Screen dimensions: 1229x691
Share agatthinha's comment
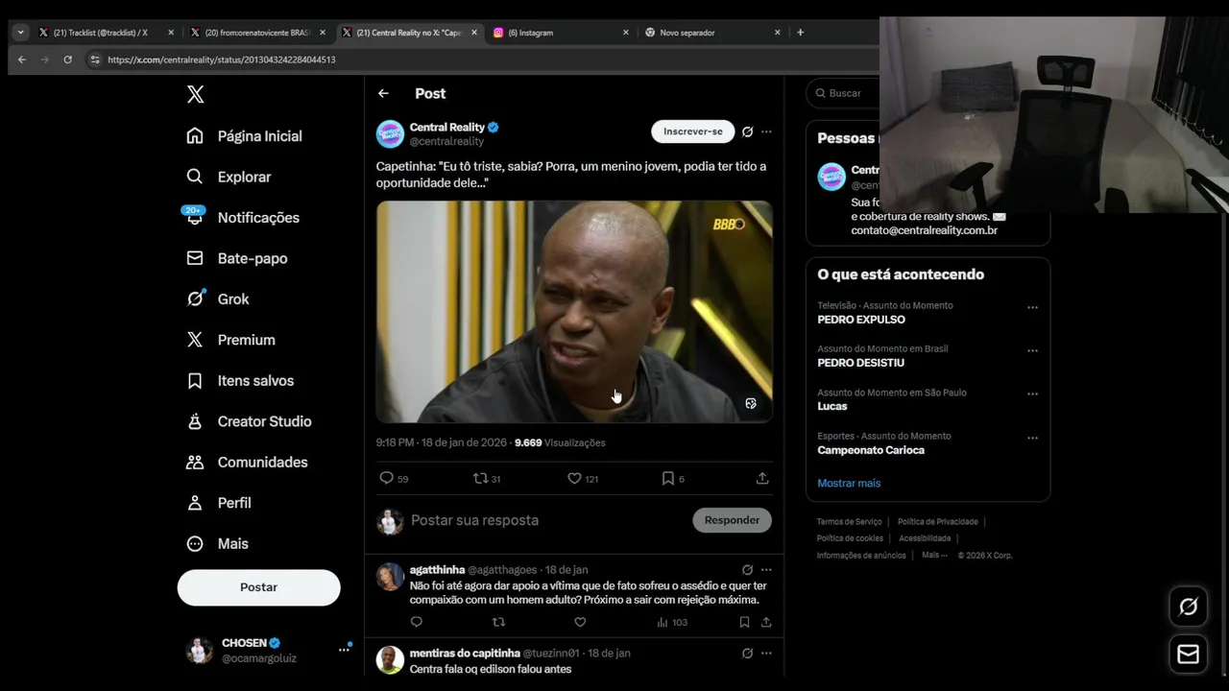(x=766, y=622)
